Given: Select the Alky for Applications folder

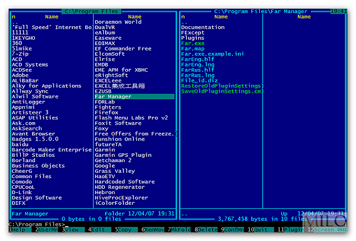Looking at the screenshot, I should tap(46, 86).
